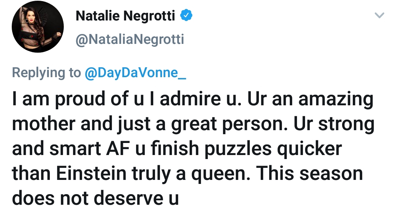Click the word 'Einstein' in the tweet
Screen dimensions: 396x215
tap(91, 173)
